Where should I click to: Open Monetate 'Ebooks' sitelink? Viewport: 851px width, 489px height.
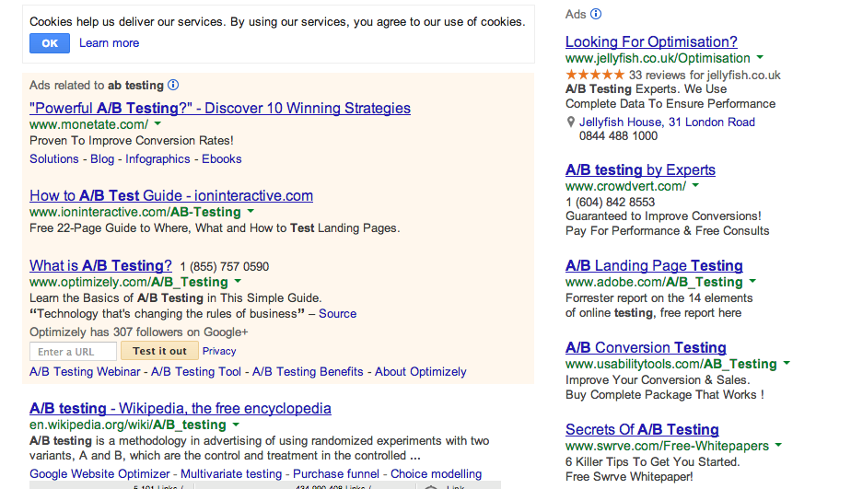click(x=222, y=159)
